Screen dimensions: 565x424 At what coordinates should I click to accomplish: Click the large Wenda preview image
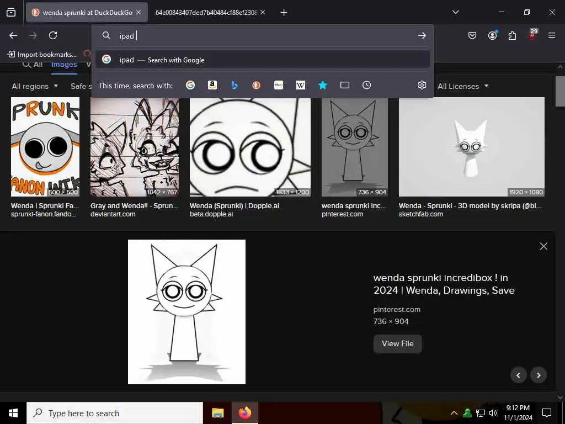click(186, 312)
